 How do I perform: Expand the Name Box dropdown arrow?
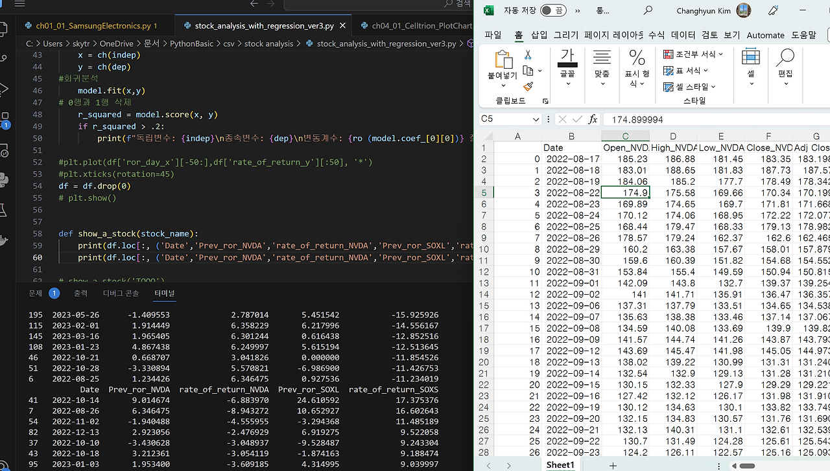point(536,120)
